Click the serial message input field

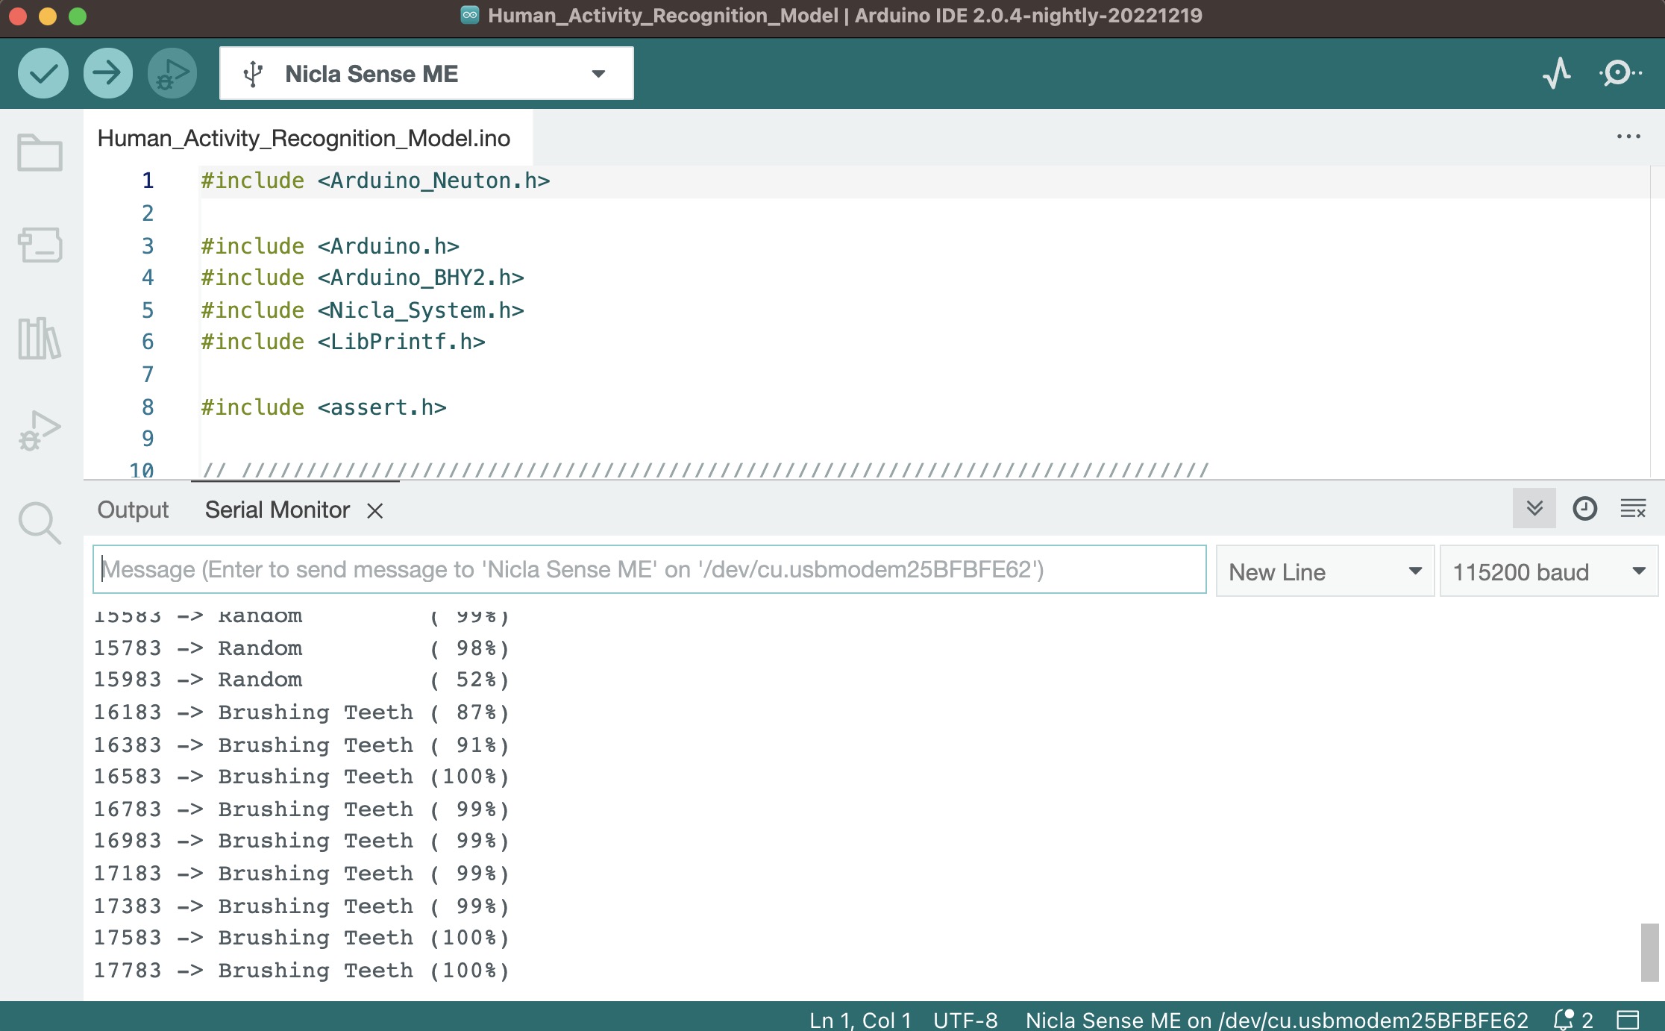point(649,569)
